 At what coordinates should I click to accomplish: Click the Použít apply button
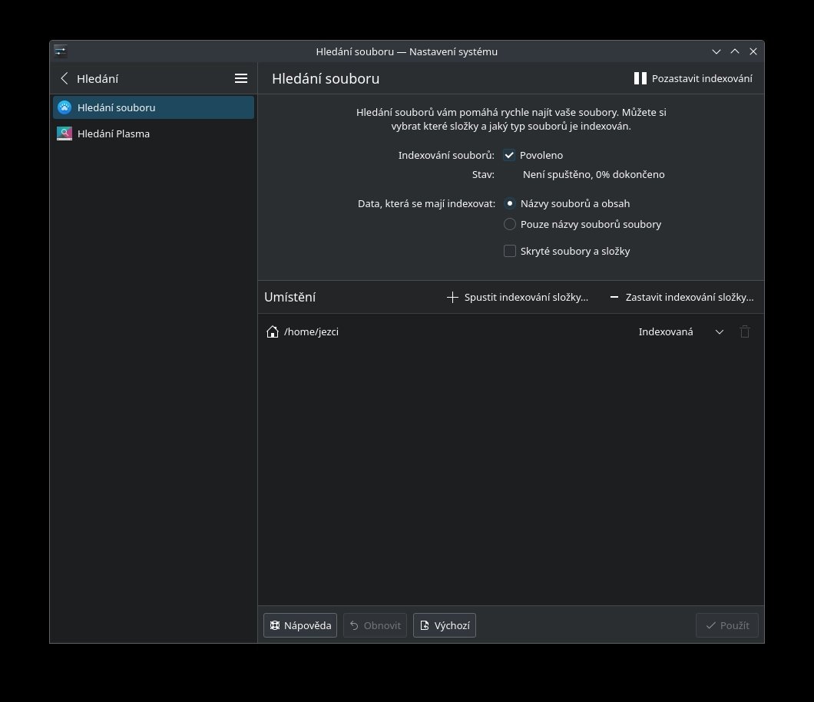726,625
